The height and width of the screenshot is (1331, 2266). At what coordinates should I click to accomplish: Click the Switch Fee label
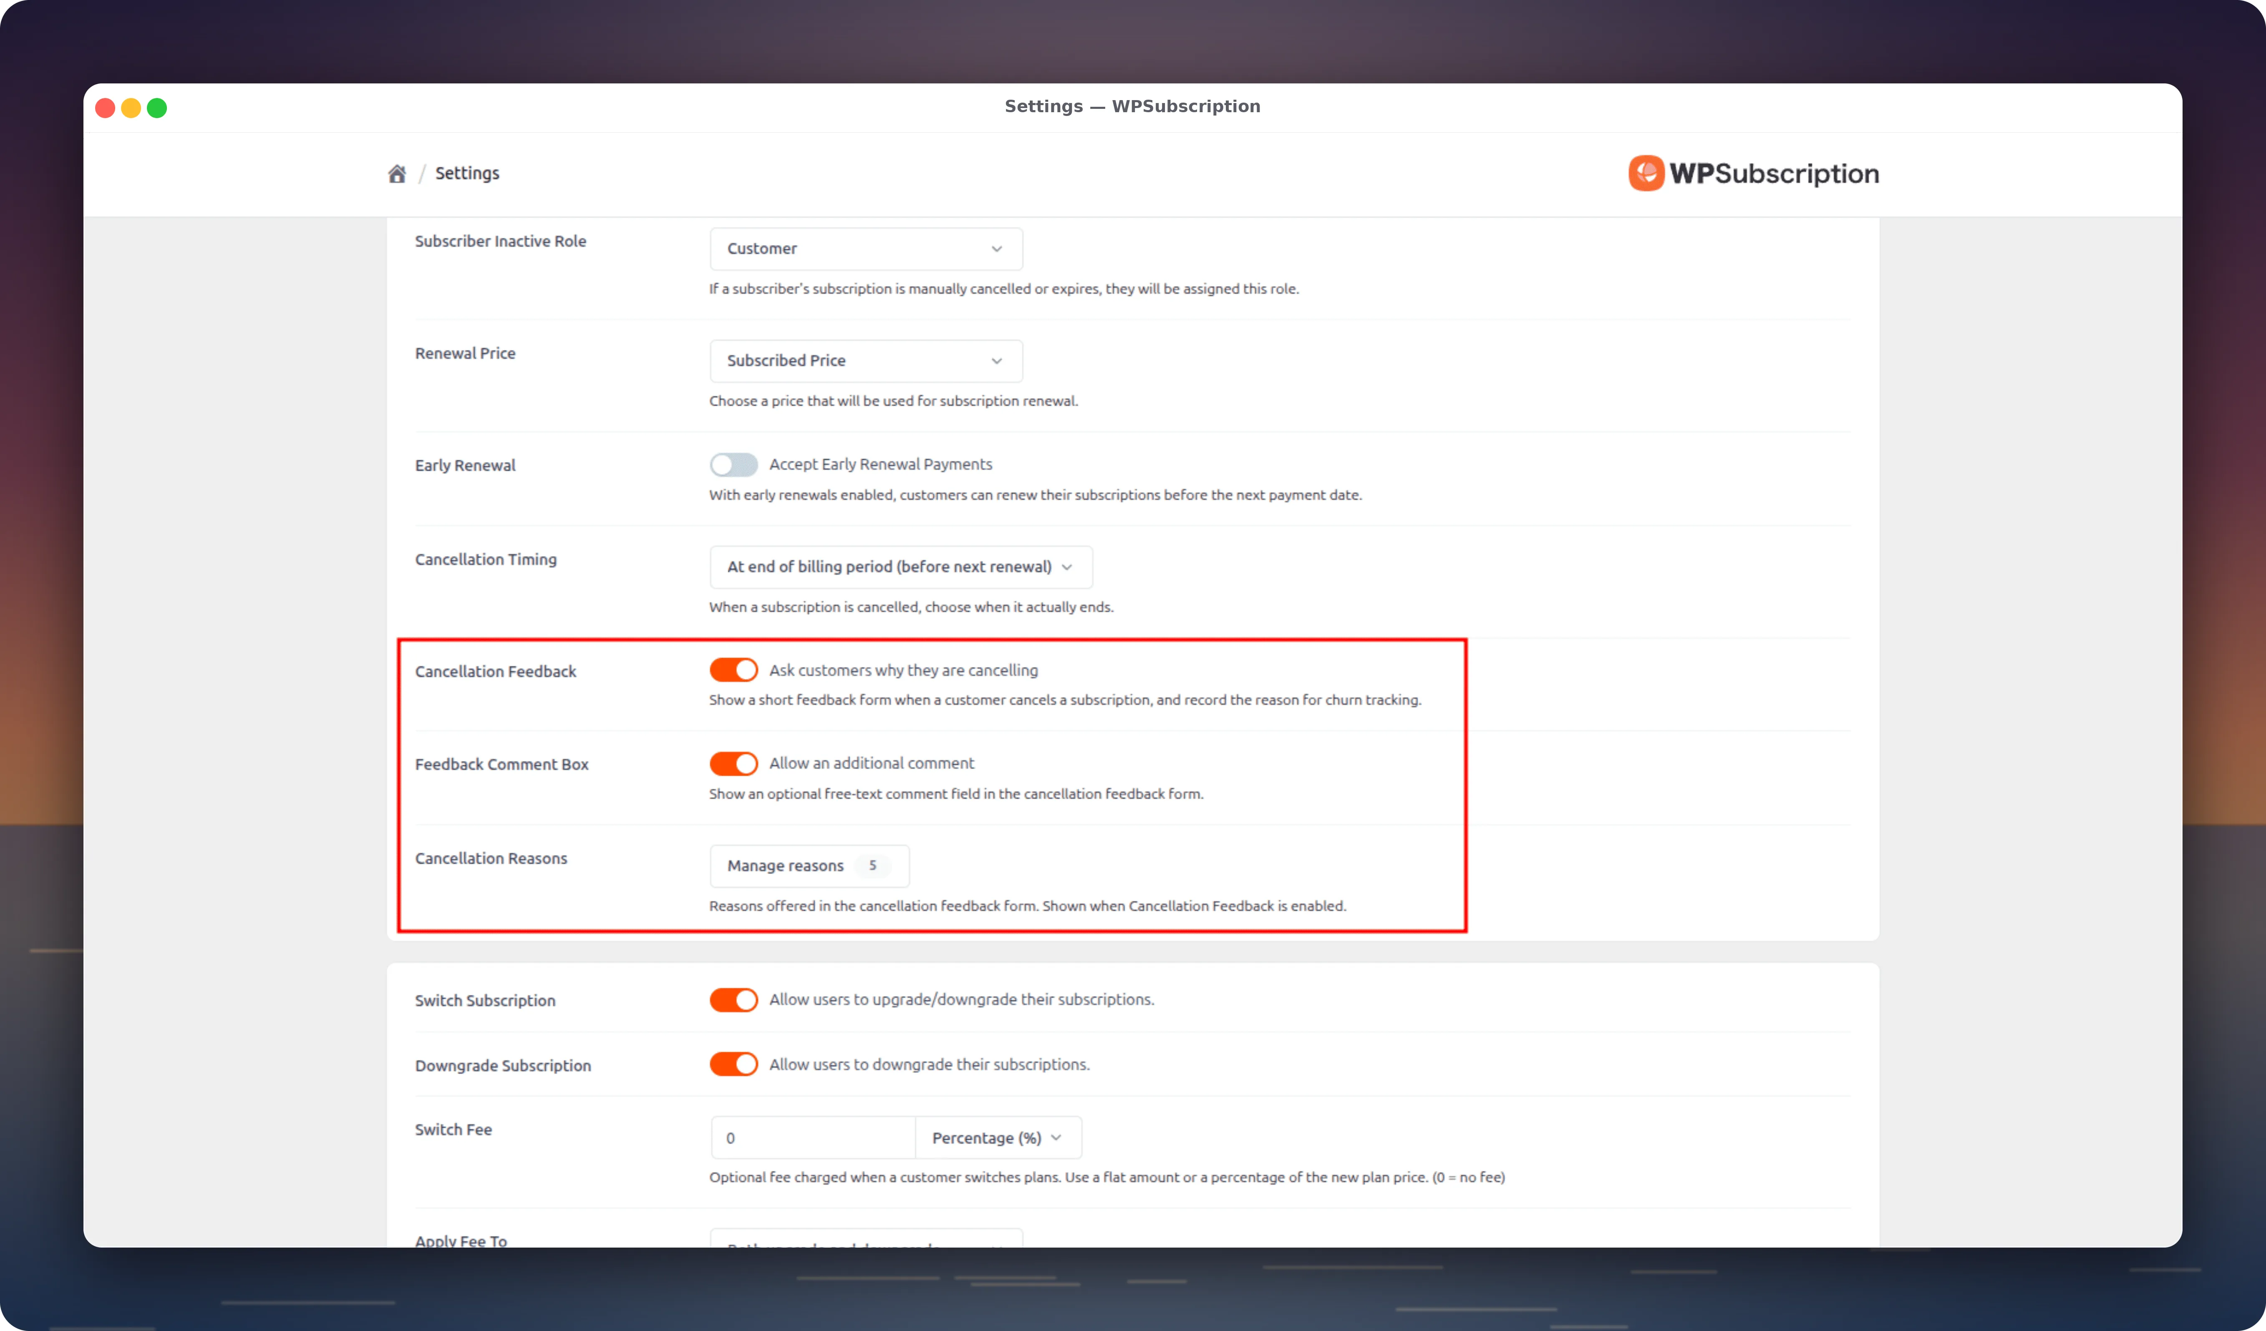(x=453, y=1130)
